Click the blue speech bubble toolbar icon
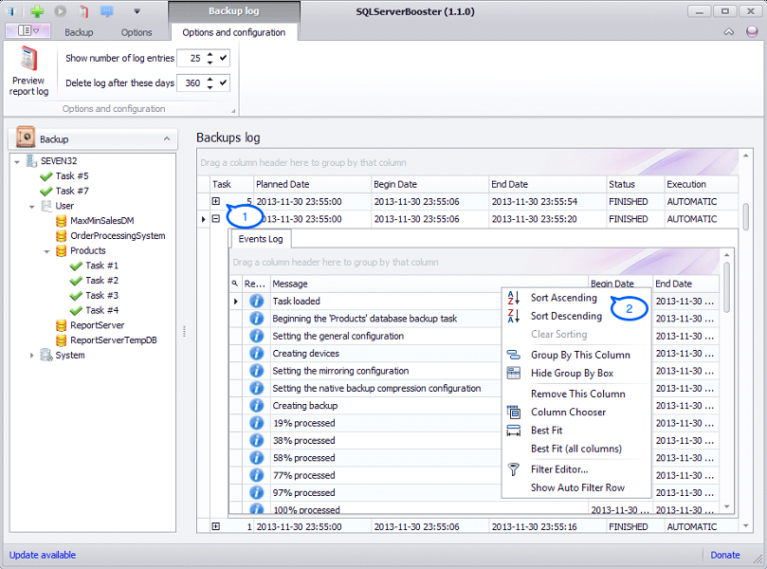This screenshot has width=767, height=569. pyautogui.click(x=106, y=11)
